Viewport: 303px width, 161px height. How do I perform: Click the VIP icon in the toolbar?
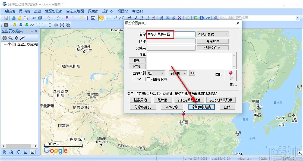207,18
